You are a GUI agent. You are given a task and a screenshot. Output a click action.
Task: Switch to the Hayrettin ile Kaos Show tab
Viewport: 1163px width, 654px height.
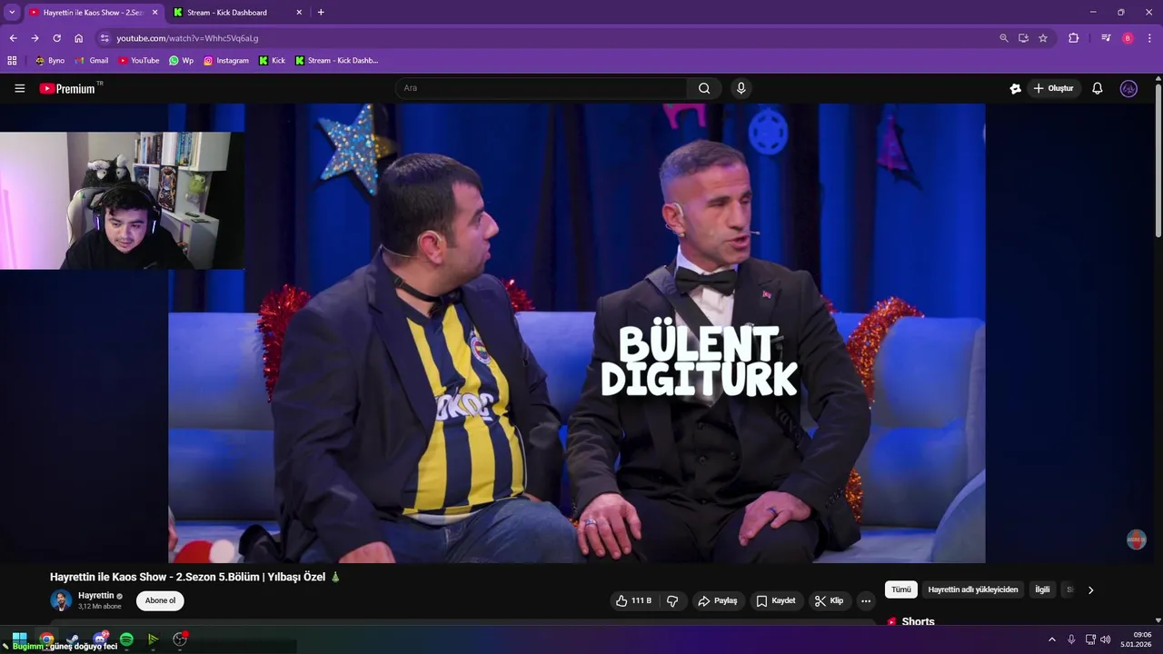click(92, 13)
